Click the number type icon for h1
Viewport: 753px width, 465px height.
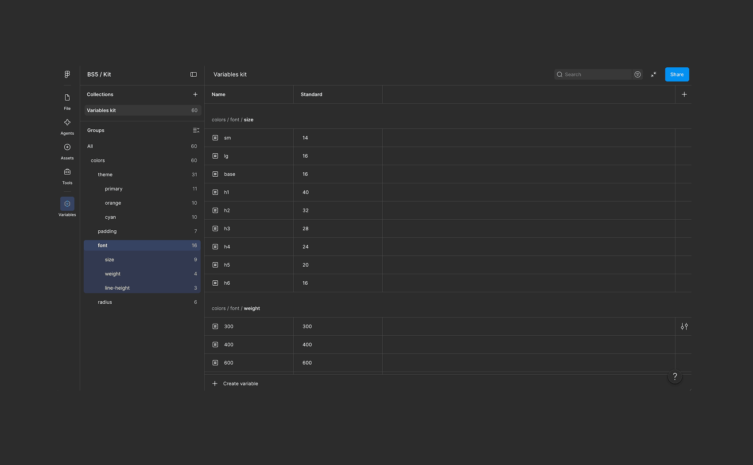pyautogui.click(x=215, y=192)
